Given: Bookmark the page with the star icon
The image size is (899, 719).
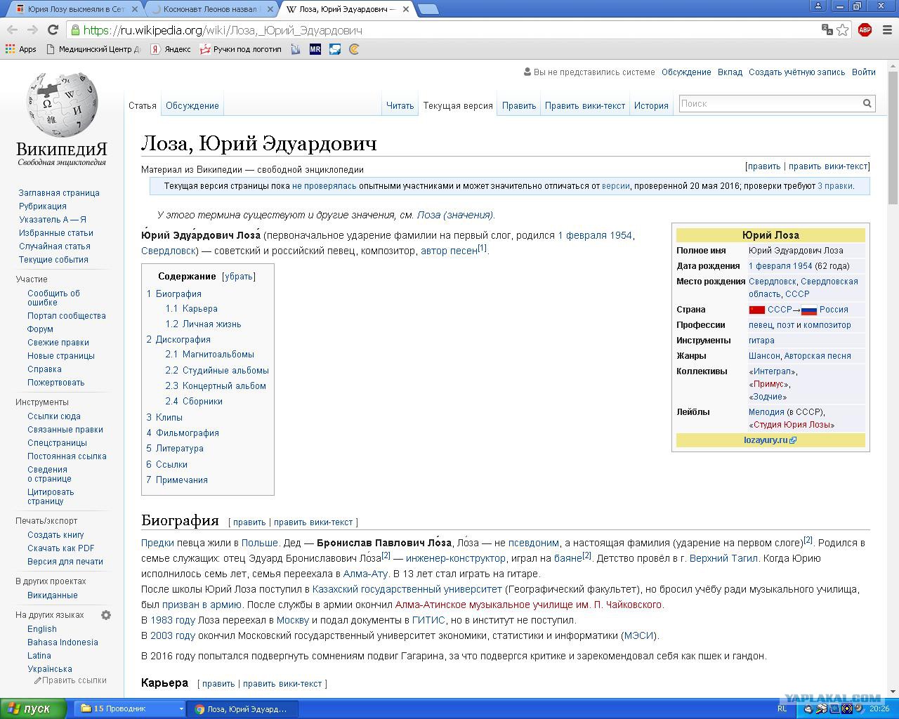Looking at the screenshot, I should (843, 29).
